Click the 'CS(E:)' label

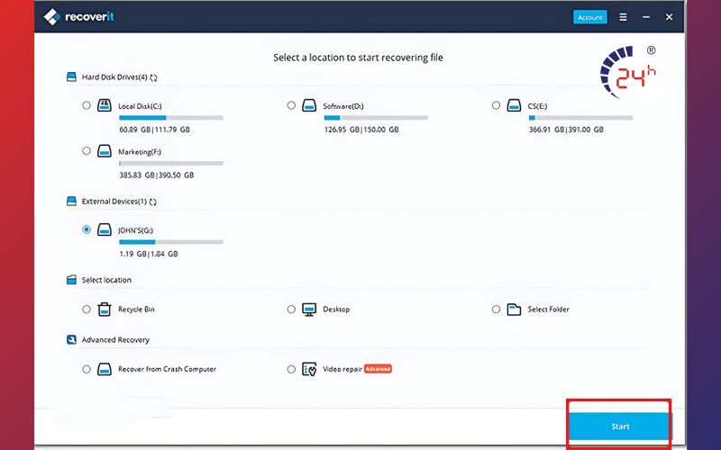[537, 106]
